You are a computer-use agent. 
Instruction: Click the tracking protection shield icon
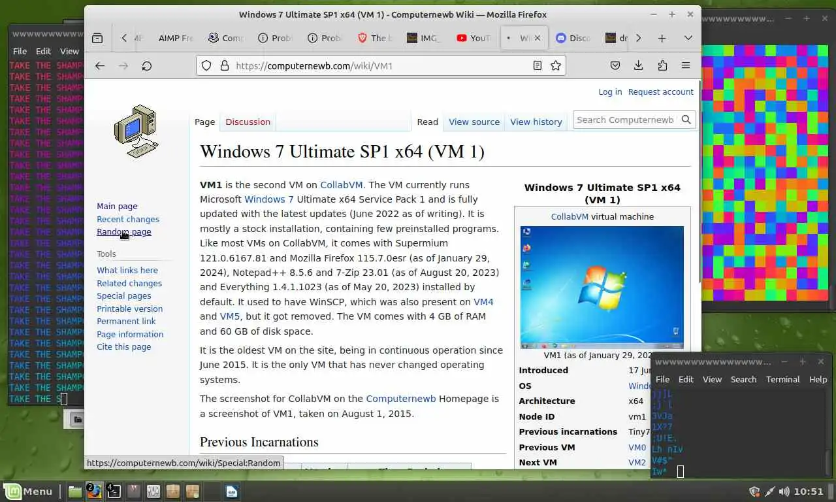coord(206,65)
